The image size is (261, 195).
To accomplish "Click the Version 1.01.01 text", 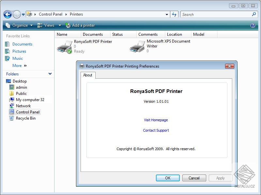I will [x=156, y=101].
